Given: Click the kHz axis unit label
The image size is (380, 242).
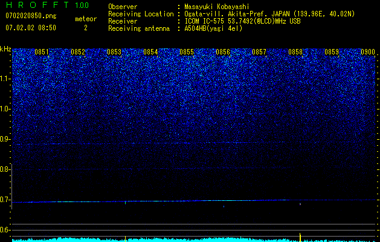Looking at the screenshot, I should [x=5, y=49].
